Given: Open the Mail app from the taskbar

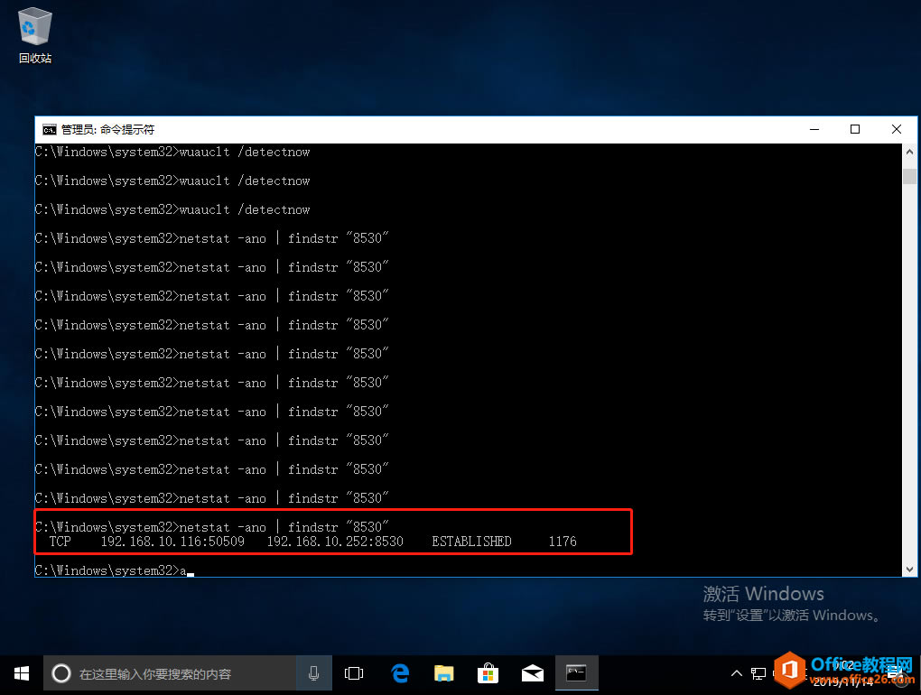Looking at the screenshot, I should (x=532, y=674).
